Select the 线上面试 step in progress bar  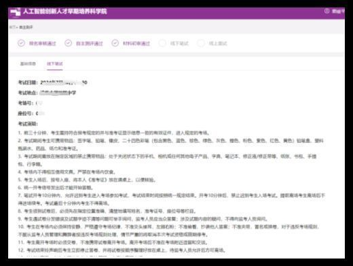(x=218, y=44)
